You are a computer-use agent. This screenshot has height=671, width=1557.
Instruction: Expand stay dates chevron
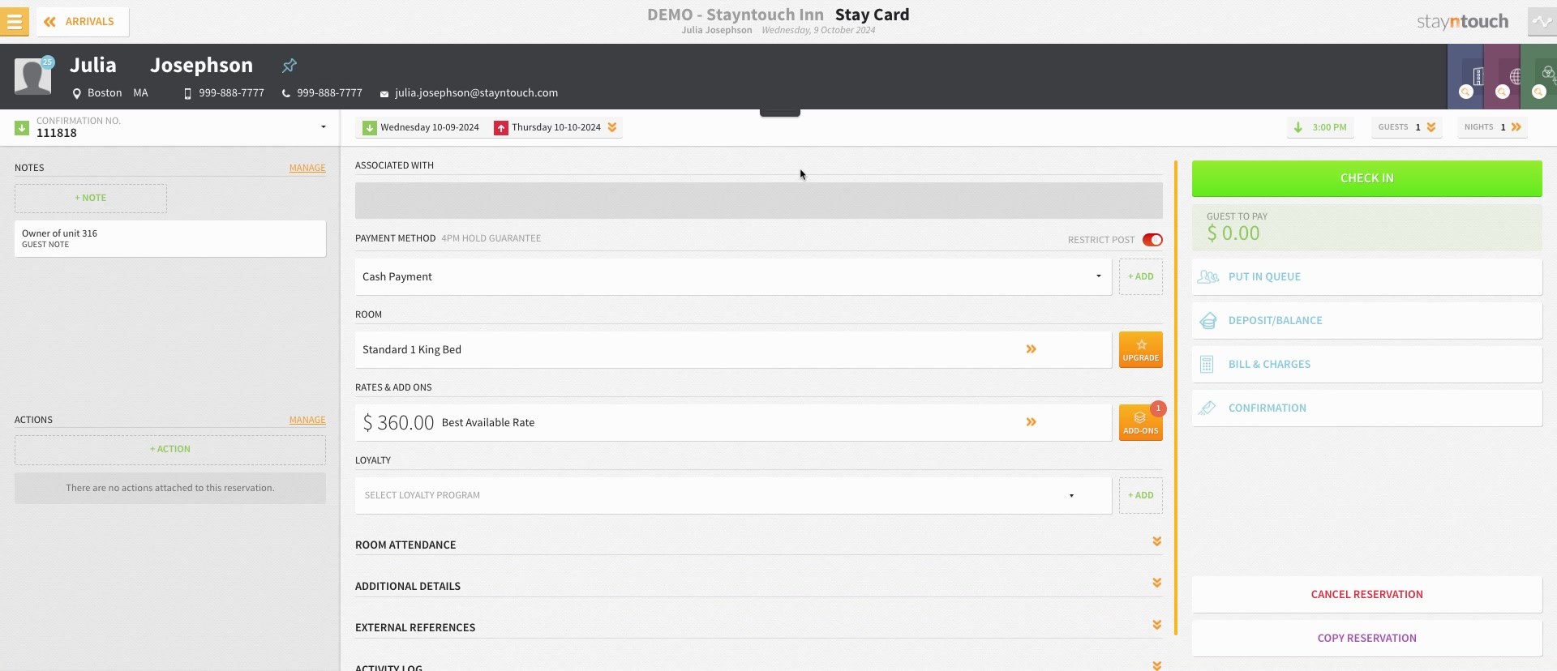pos(612,127)
